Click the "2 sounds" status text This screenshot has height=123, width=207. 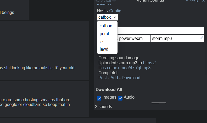[103, 106]
